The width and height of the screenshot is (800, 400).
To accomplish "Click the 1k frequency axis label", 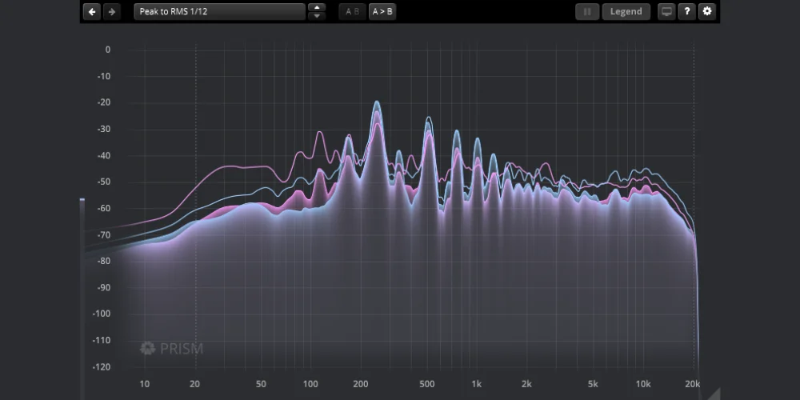I will click(477, 384).
